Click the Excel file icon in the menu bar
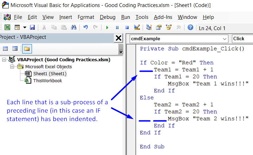This screenshot has height=155, width=253. click(x=7, y=17)
